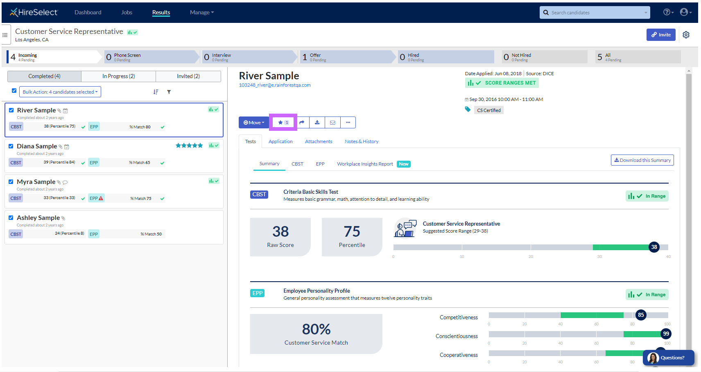The width and height of the screenshot is (701, 372).
Task: Select the Hired pipeline stage
Action: [445, 57]
